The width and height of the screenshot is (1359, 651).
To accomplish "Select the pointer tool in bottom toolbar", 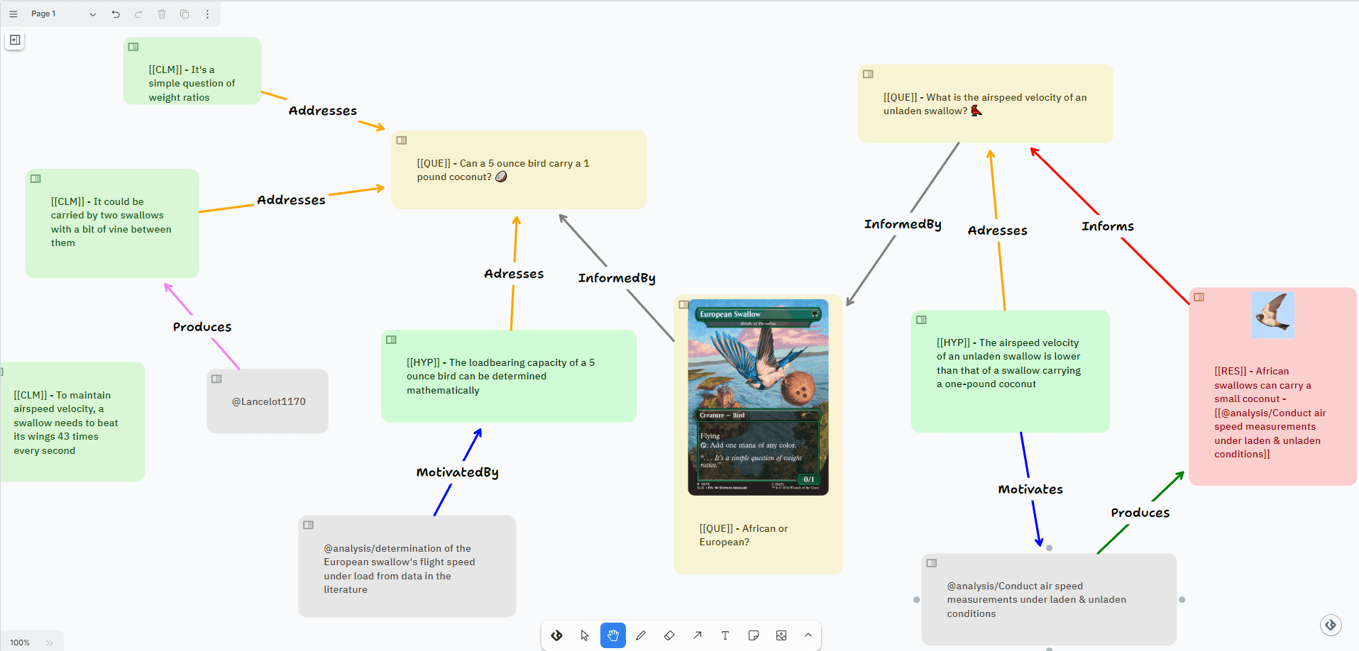I will point(585,635).
